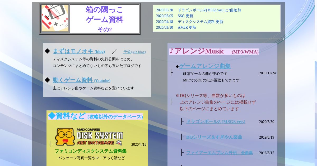Open the 動くゲーム資料 (Youtube) link
Viewport: 317px width, 166px height.
pyautogui.click(x=82, y=80)
